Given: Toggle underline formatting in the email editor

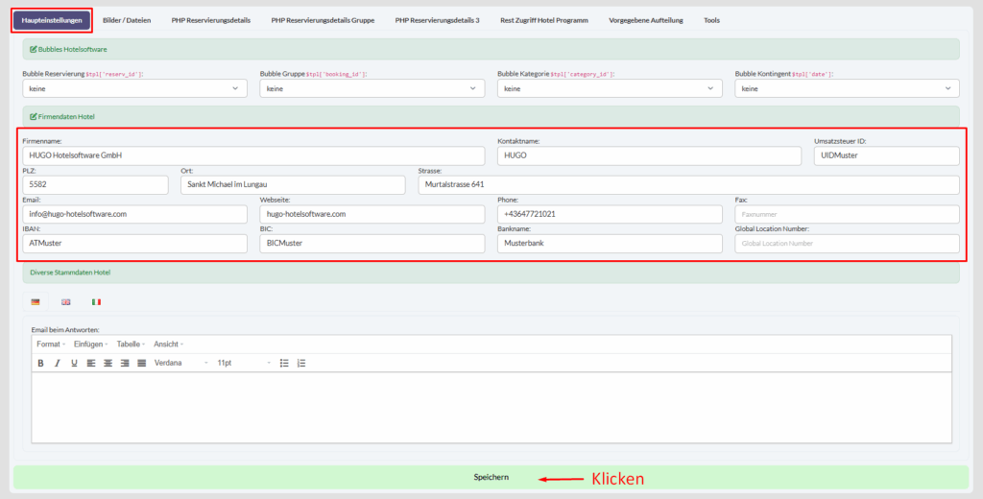Looking at the screenshot, I should pos(74,363).
